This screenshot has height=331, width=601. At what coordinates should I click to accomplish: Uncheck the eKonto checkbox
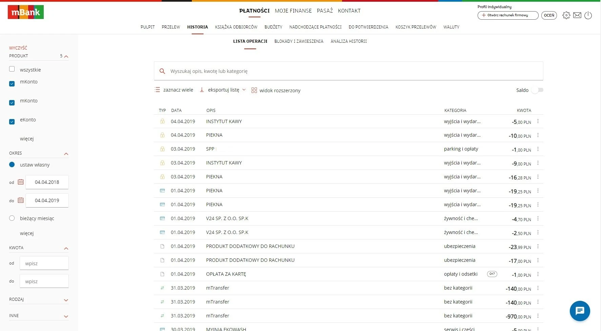(x=12, y=122)
